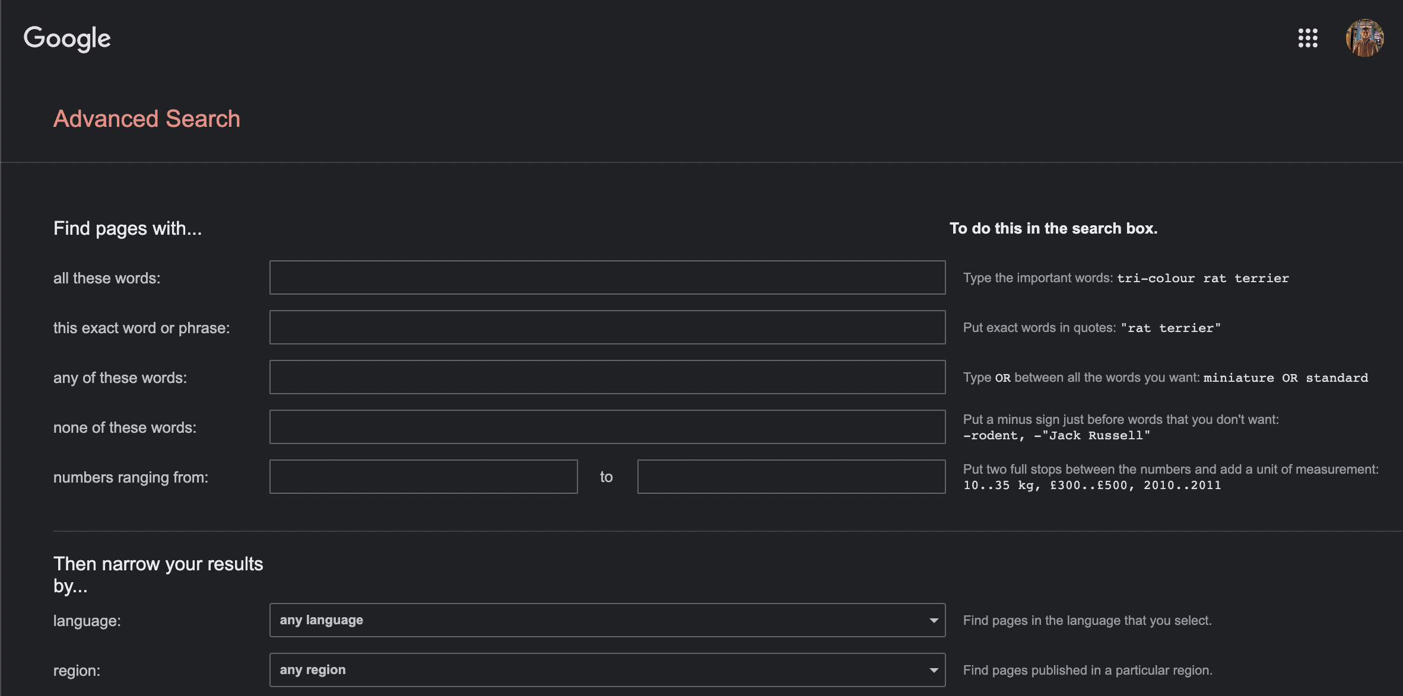Open the Google account profile picture
This screenshot has height=696, width=1403.
pos(1364,38)
